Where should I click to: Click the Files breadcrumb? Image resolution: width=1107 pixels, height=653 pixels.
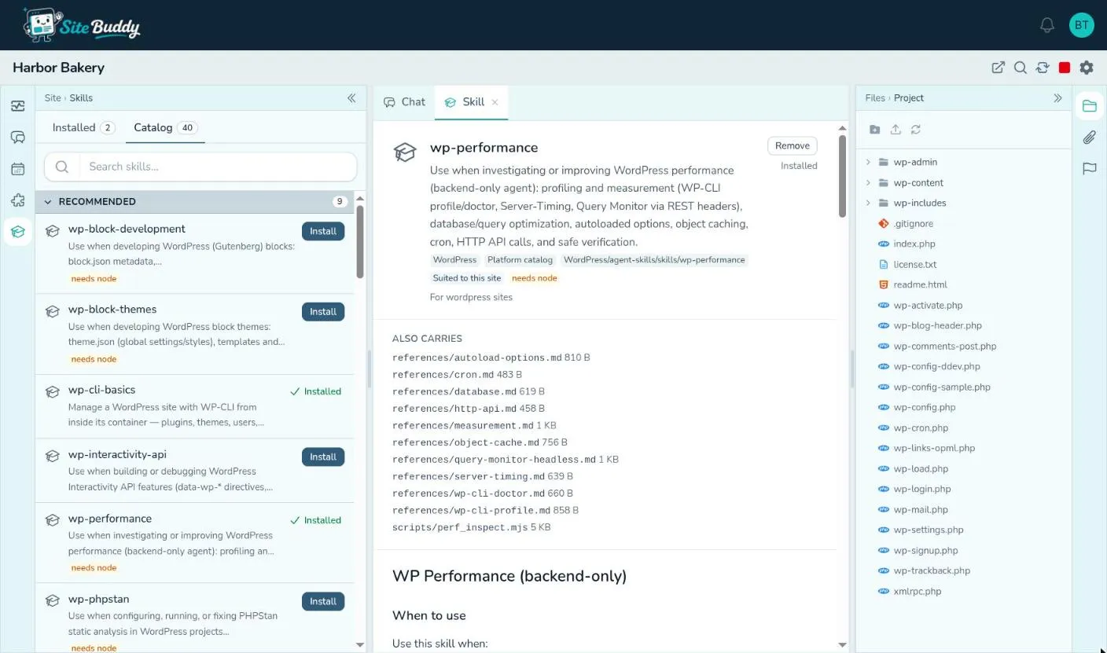[x=874, y=98]
